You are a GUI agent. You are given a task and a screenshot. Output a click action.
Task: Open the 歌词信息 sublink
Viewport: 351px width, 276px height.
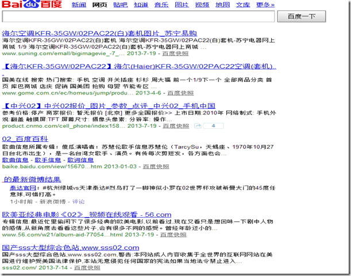pyautogui.click(x=80, y=160)
